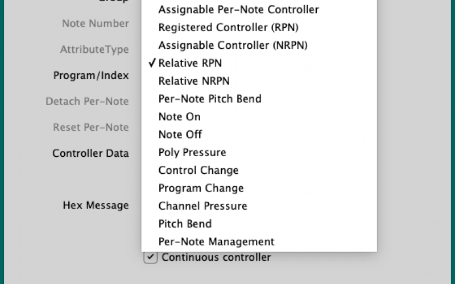Click the checkmark beside Relative RPN
Screen dimensions: 455x284
pos(152,63)
